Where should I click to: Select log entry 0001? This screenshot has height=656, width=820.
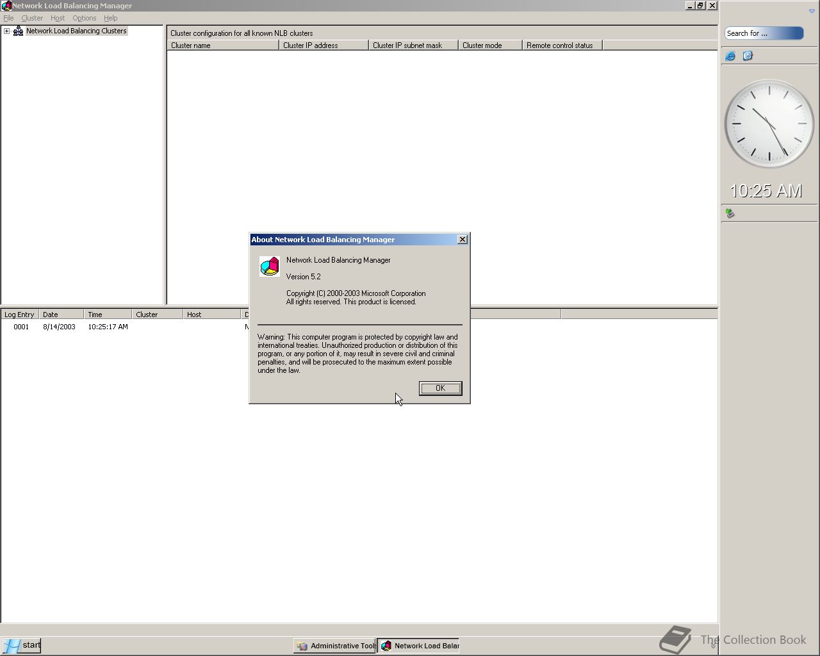click(x=21, y=327)
